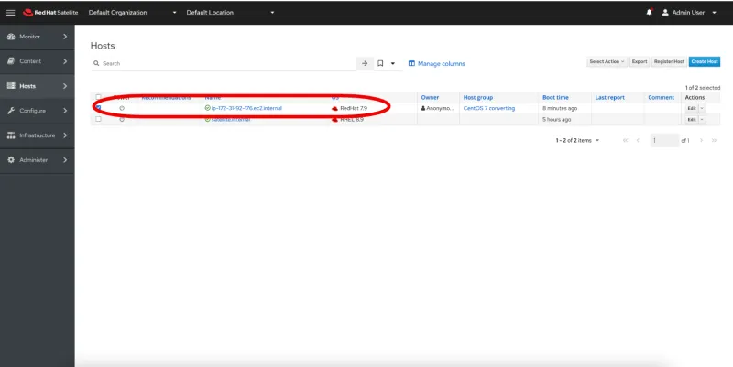Click the Create Host button
733x367 pixels.
pyautogui.click(x=704, y=61)
